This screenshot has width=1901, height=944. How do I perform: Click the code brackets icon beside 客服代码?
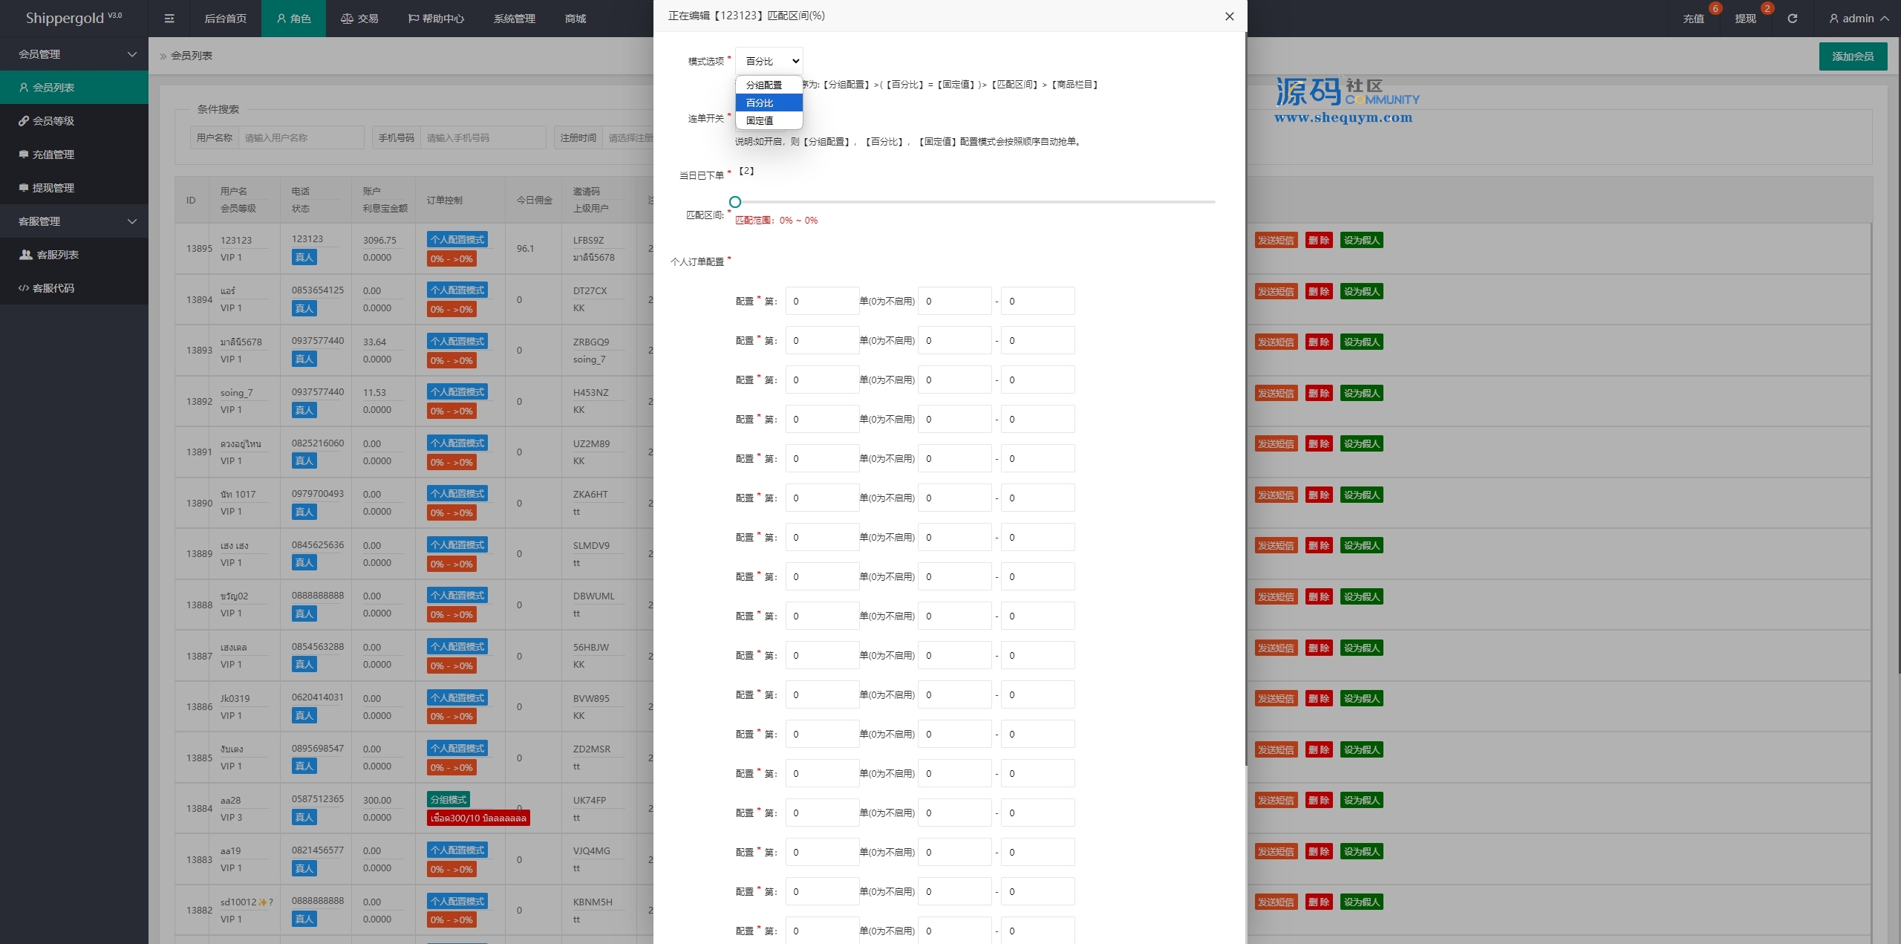tap(24, 288)
